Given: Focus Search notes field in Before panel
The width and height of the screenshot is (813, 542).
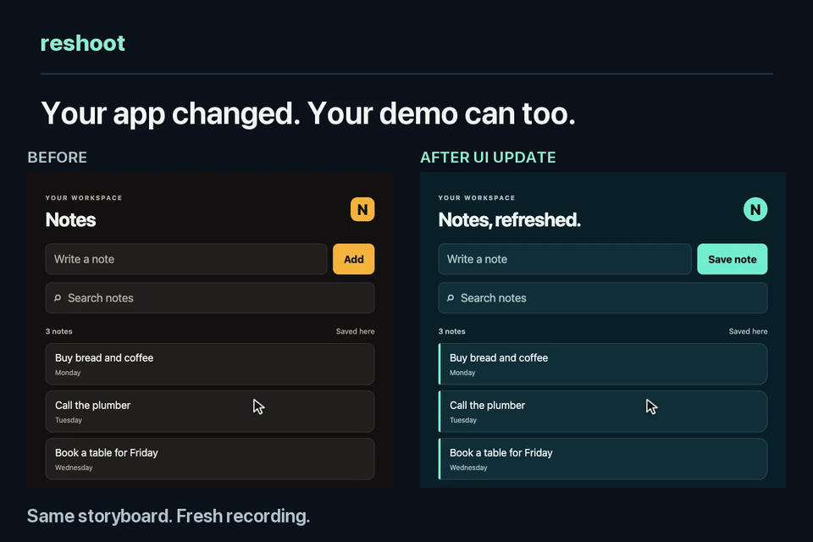Looking at the screenshot, I should click(x=210, y=298).
